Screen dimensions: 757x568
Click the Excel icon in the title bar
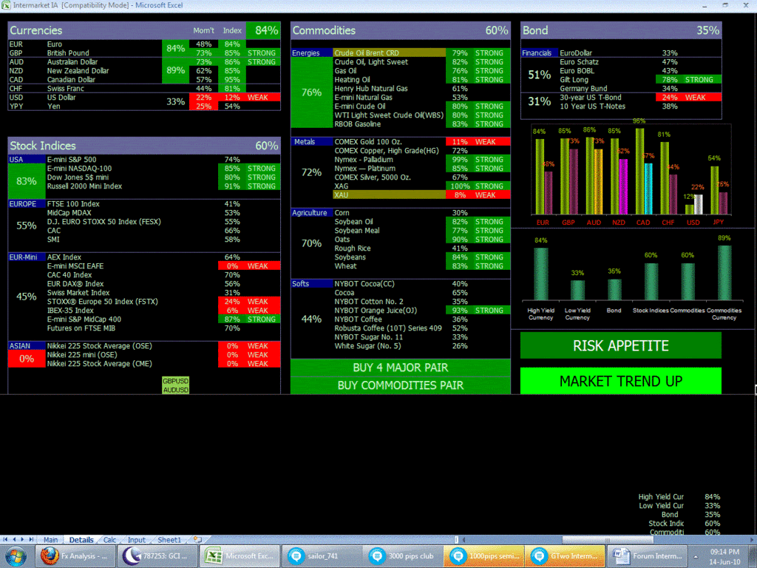[x=6, y=5]
